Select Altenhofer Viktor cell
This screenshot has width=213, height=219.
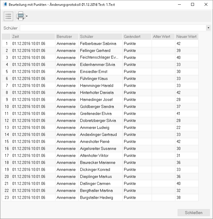click(101, 155)
